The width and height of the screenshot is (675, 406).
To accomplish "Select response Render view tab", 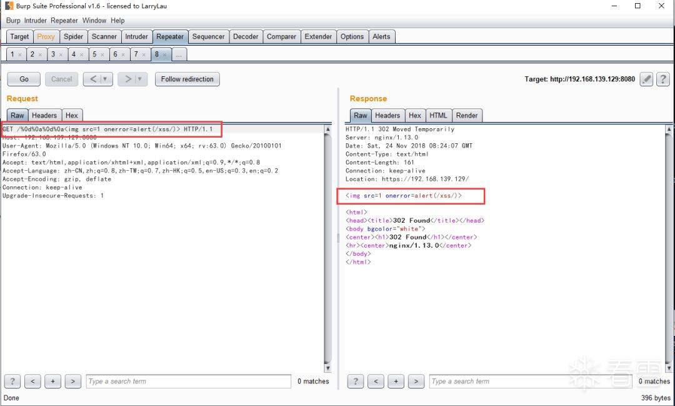I will 467,116.
